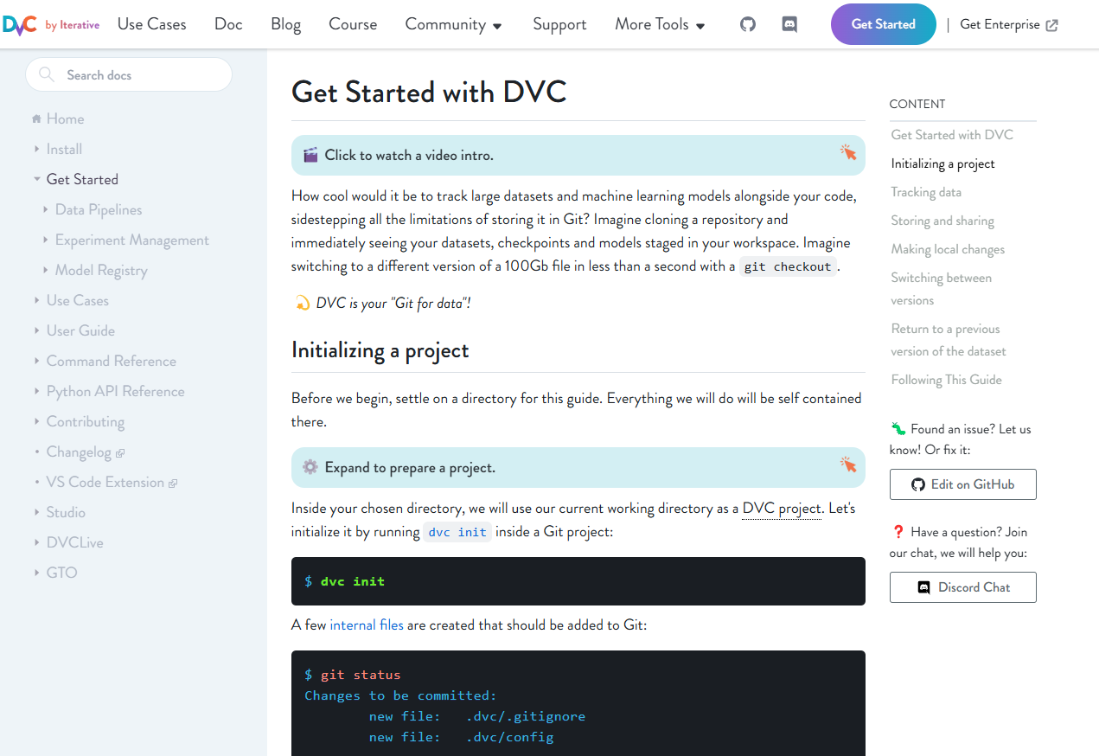This screenshot has width=1099, height=756.
Task: Click the Get Enterprise link
Action: (1008, 24)
